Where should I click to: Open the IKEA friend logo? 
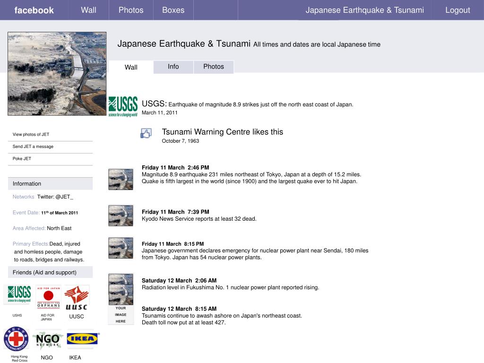[x=83, y=338]
